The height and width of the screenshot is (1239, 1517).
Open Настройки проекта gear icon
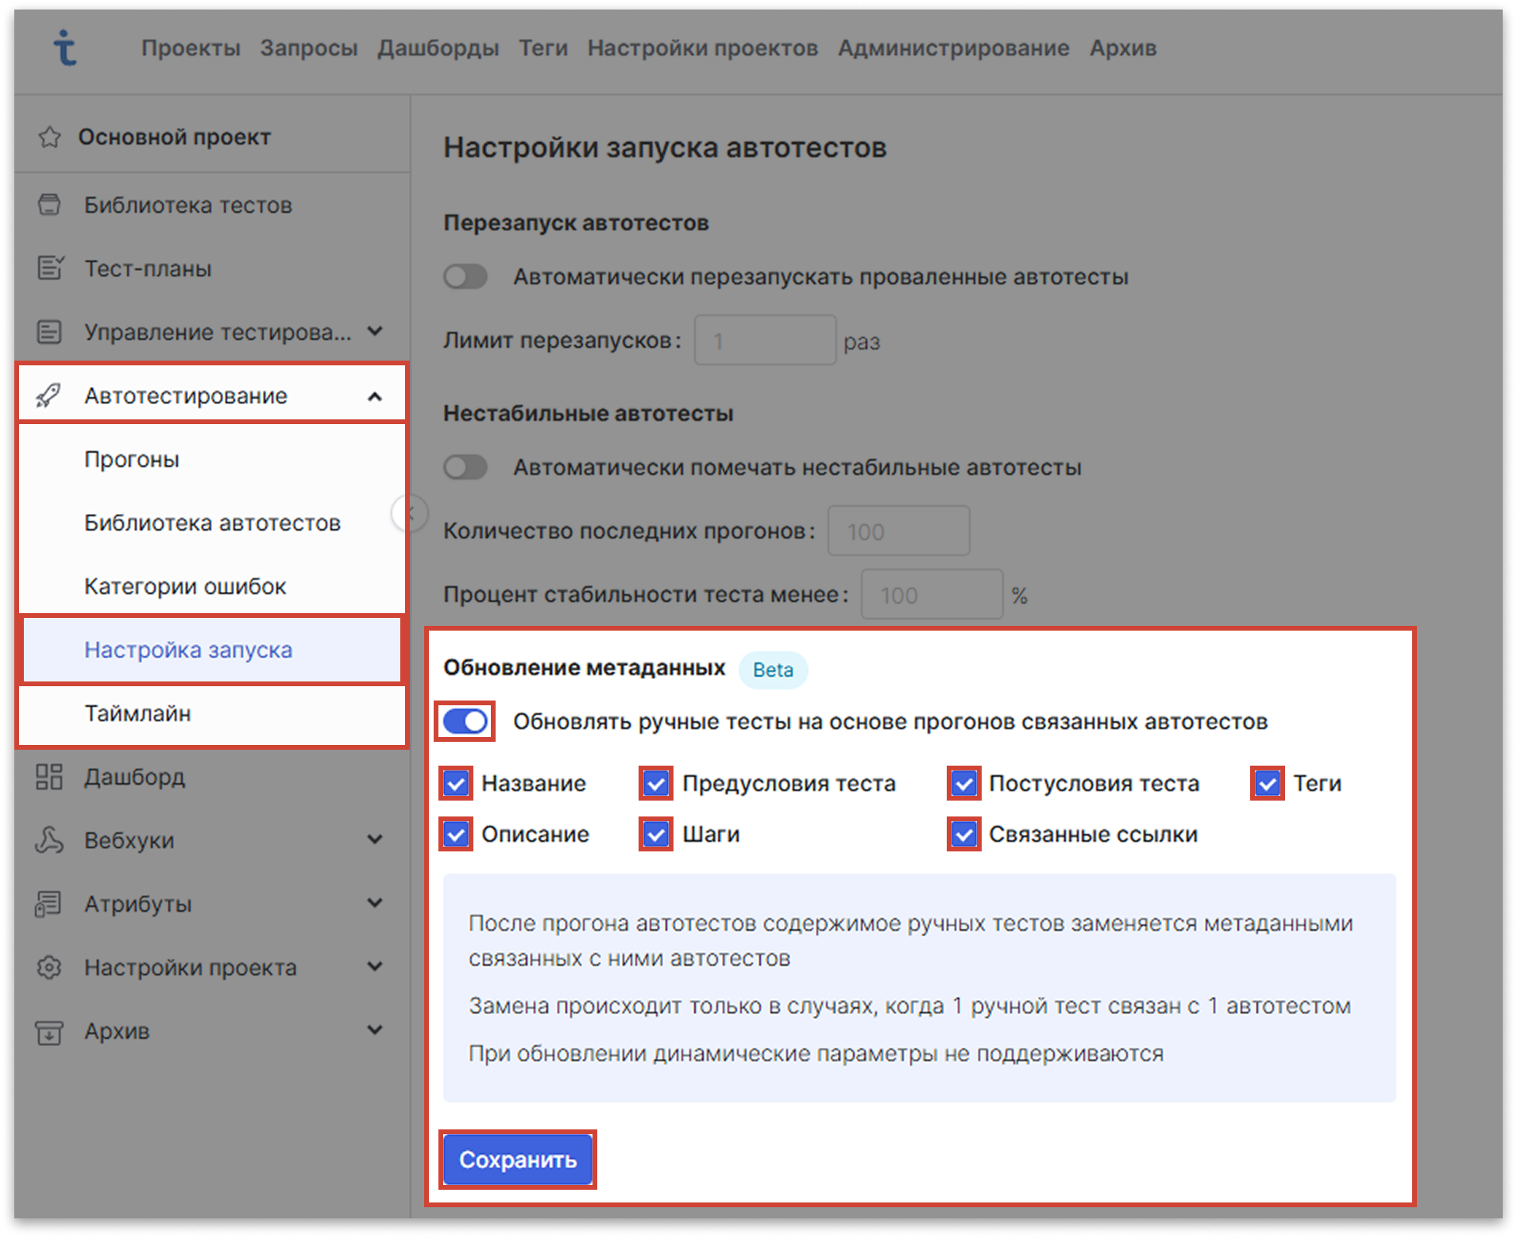coord(49,967)
